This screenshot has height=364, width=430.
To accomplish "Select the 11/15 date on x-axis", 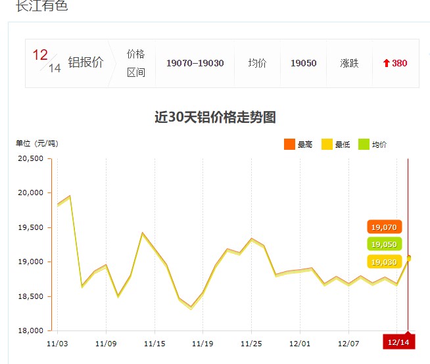I will coord(155,343).
